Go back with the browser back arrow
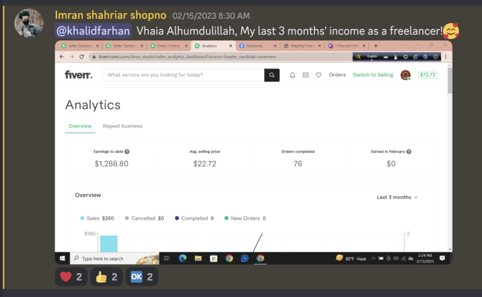 [x=62, y=57]
